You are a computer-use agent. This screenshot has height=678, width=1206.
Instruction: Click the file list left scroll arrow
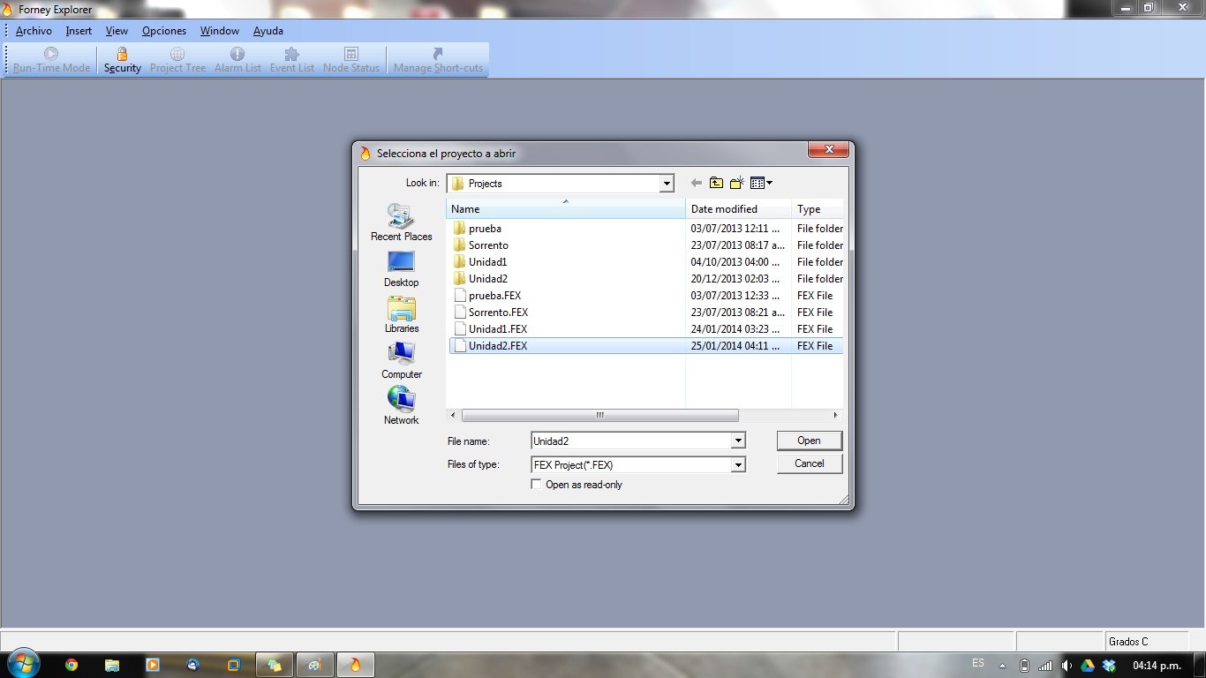click(454, 415)
